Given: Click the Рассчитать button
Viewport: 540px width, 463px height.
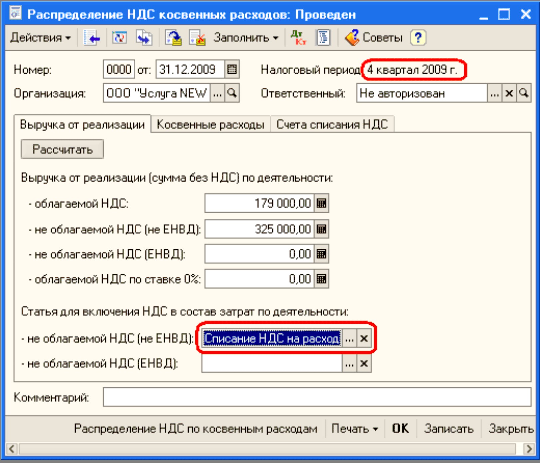Looking at the screenshot, I should 62,149.
